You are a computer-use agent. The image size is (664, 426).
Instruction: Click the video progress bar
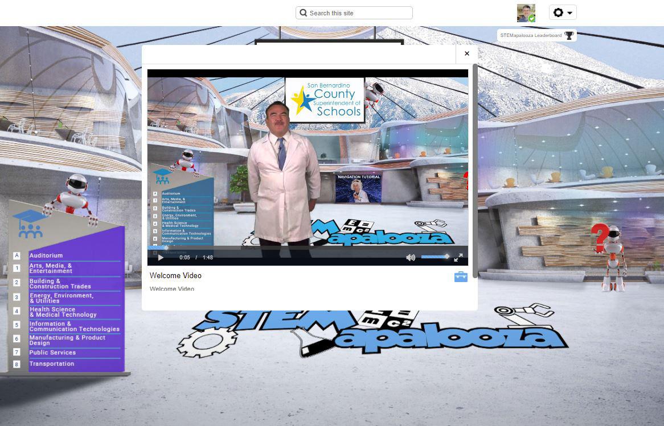tap(308, 248)
